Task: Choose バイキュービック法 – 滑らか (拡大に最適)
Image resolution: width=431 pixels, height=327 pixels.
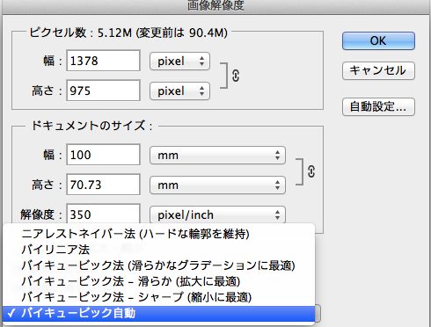Action: pos(158,281)
